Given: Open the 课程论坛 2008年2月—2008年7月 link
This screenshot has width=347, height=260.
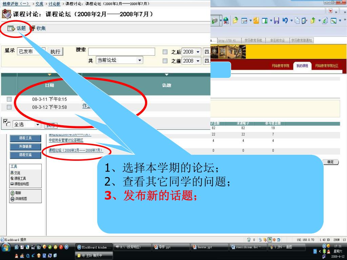Looking at the screenshot, I should pos(76,150).
